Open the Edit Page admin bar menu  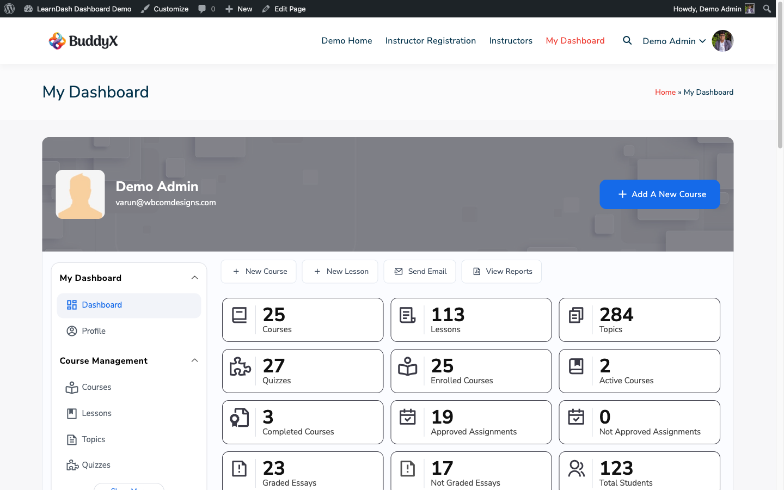[x=284, y=8]
